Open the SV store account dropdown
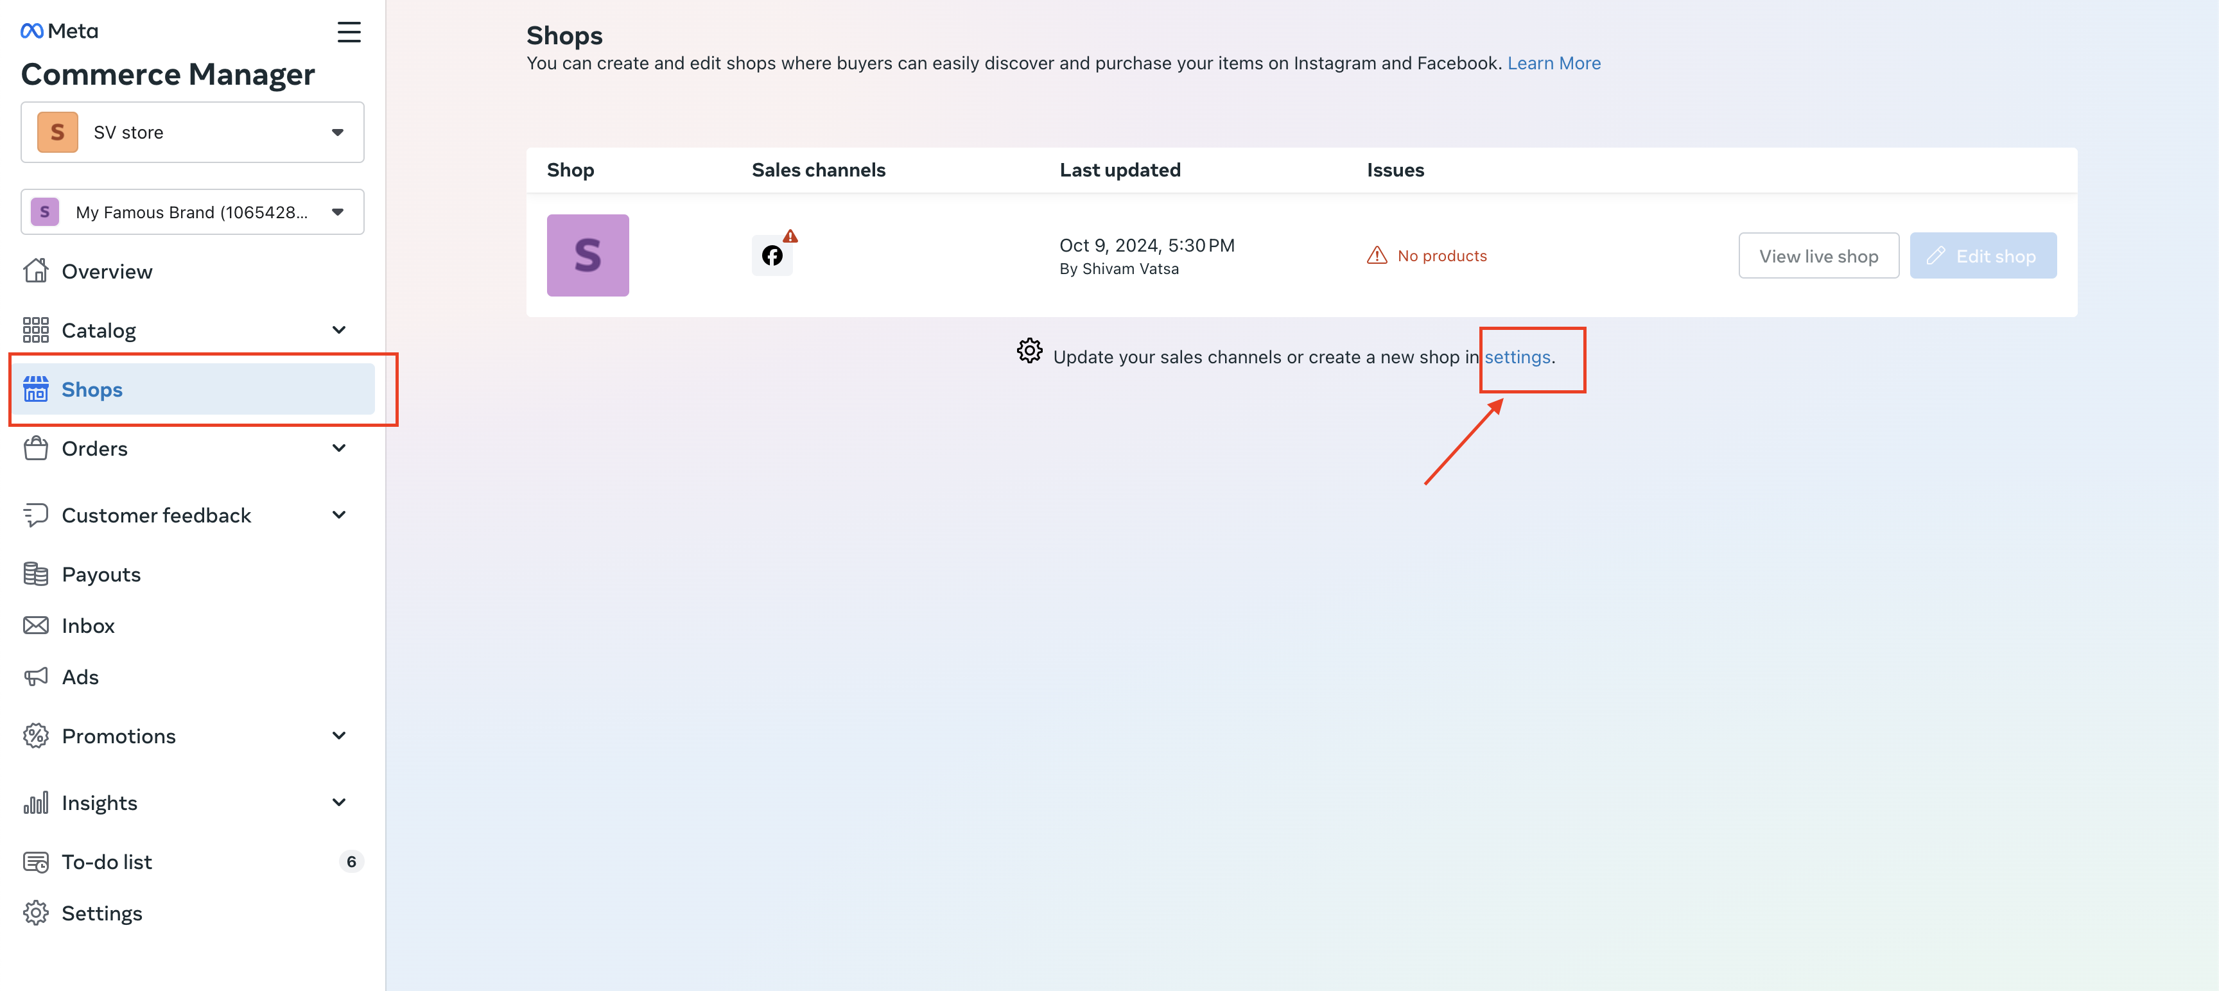 192,133
